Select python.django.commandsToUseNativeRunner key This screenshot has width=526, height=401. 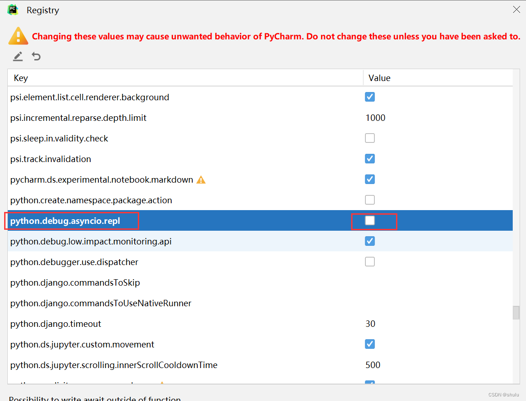tap(101, 303)
